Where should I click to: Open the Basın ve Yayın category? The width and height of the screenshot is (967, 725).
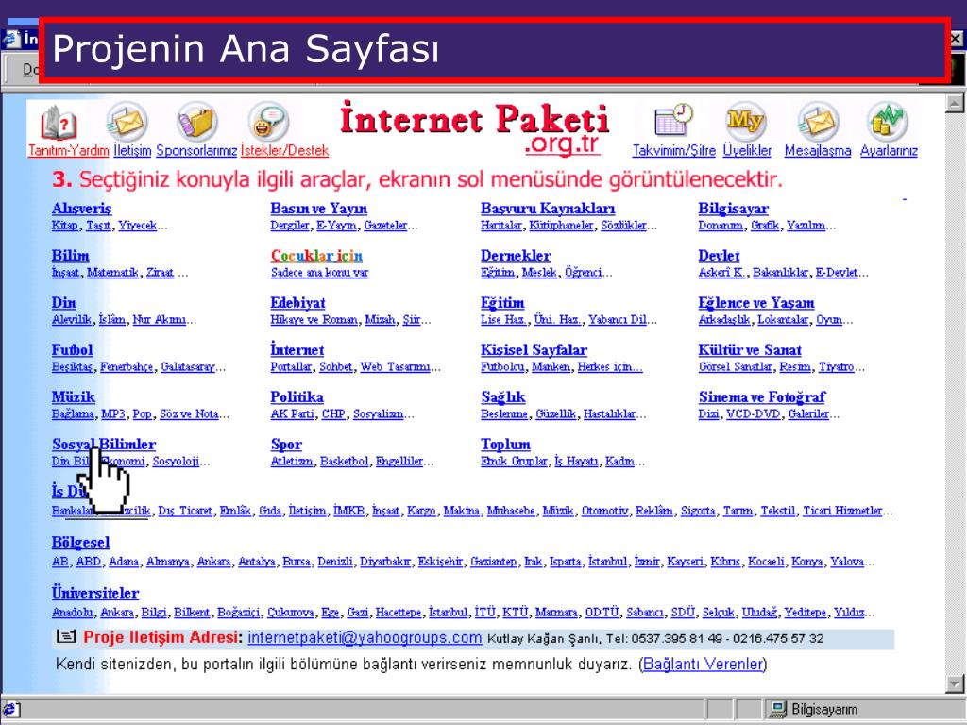319,209
